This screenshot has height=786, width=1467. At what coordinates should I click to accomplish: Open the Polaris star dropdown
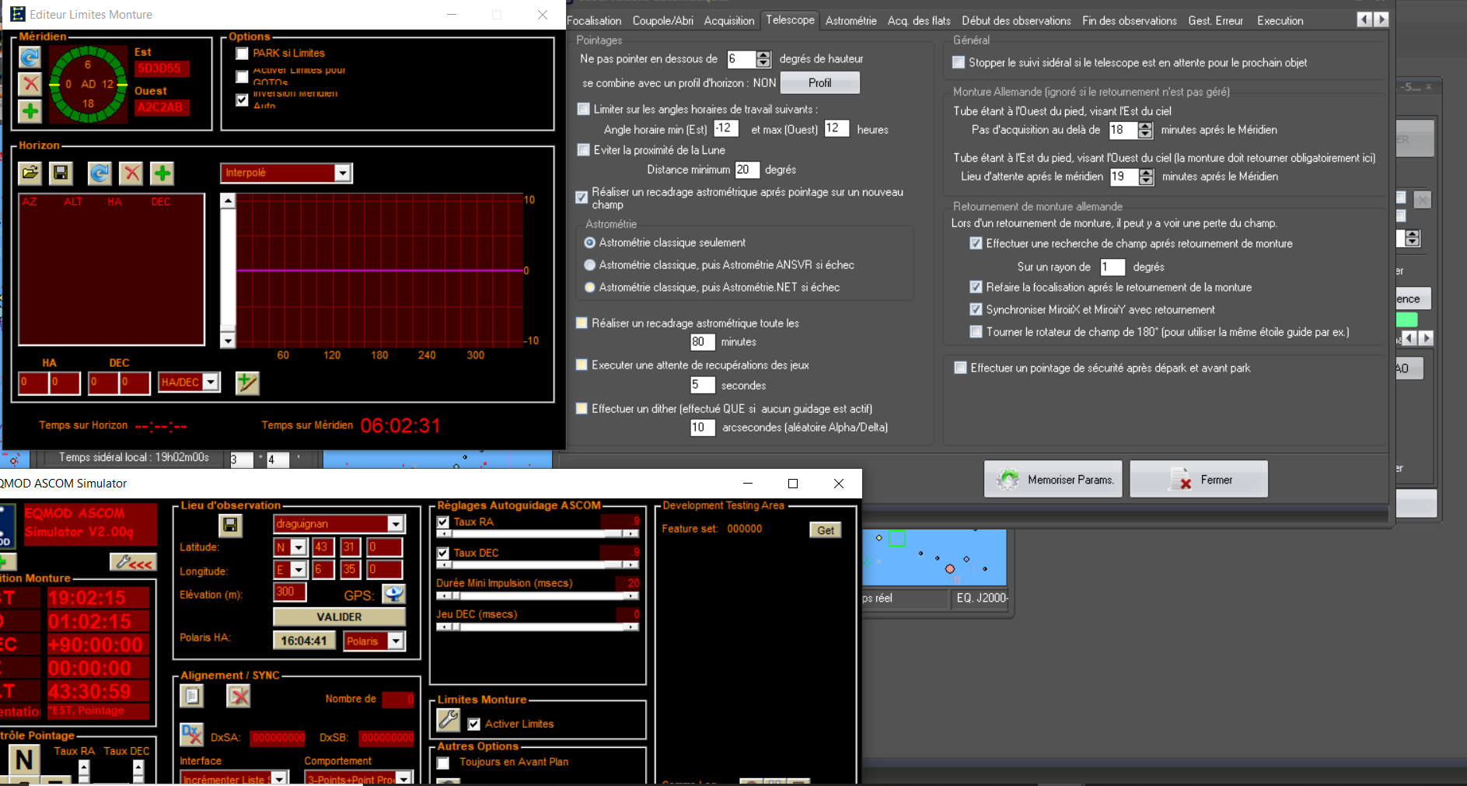point(396,641)
